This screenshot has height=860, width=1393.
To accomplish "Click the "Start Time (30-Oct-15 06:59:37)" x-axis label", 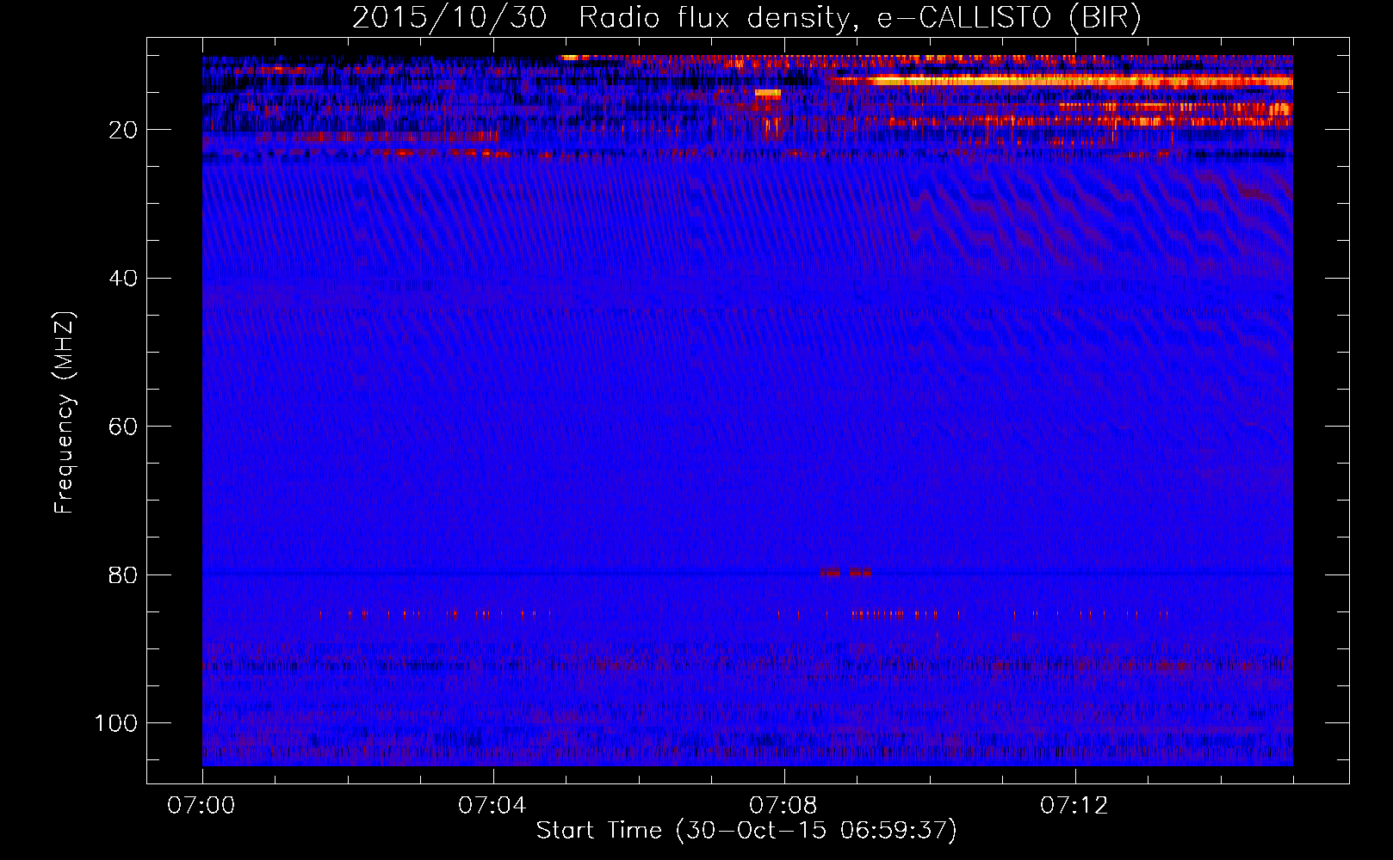I will [x=746, y=831].
